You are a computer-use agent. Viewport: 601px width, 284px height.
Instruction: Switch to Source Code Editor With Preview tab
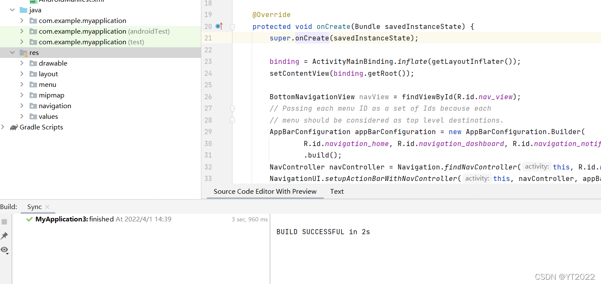265,192
